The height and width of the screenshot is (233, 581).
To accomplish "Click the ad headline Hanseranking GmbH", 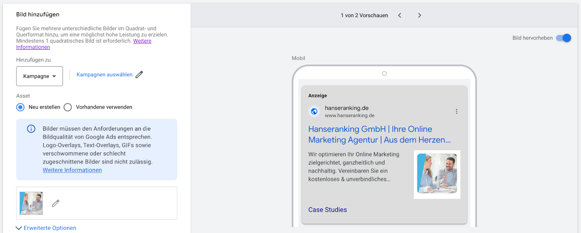I will [x=379, y=134].
